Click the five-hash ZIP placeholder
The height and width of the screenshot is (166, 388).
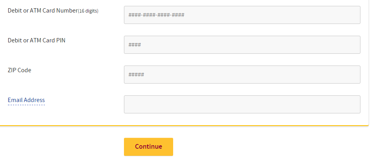[x=136, y=75]
